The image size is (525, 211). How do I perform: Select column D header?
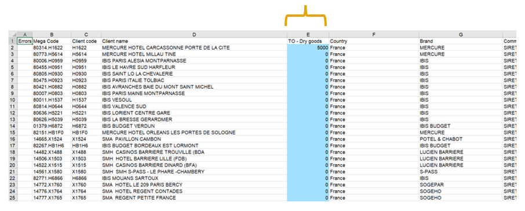tap(194, 34)
